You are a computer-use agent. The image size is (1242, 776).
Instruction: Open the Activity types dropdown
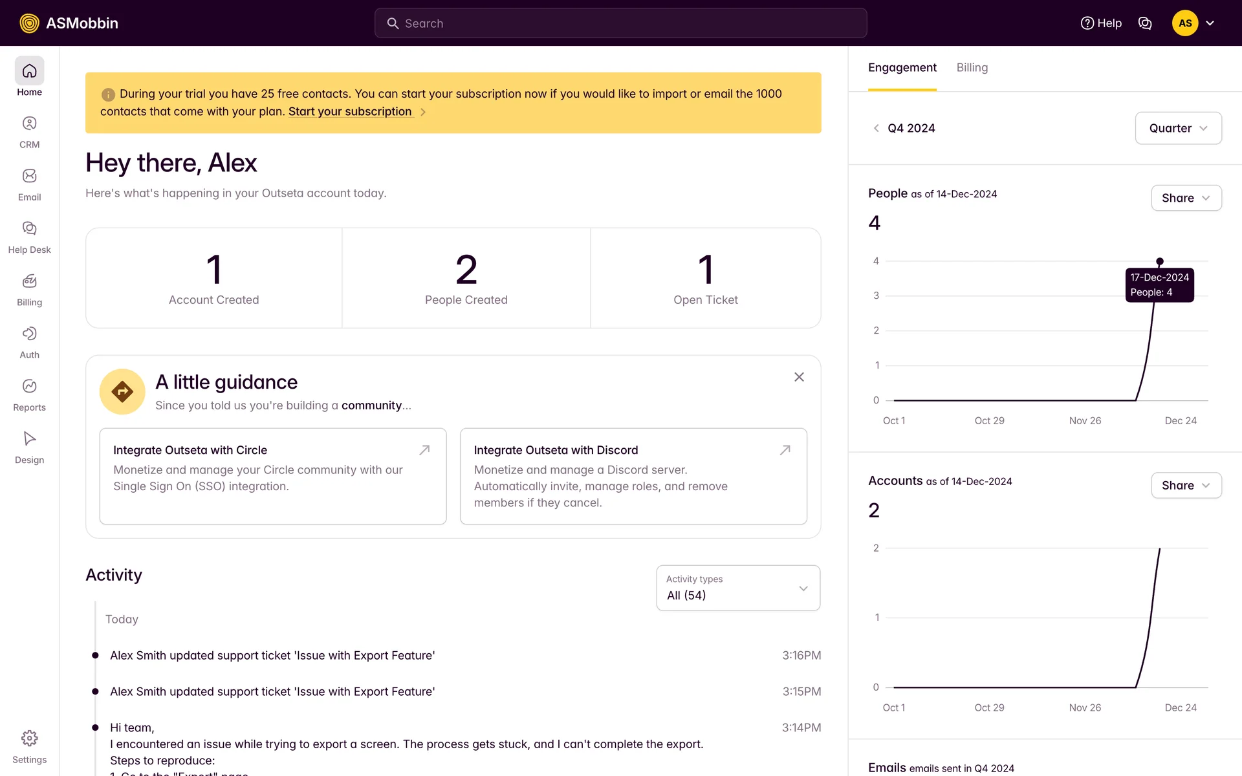pos(737,588)
